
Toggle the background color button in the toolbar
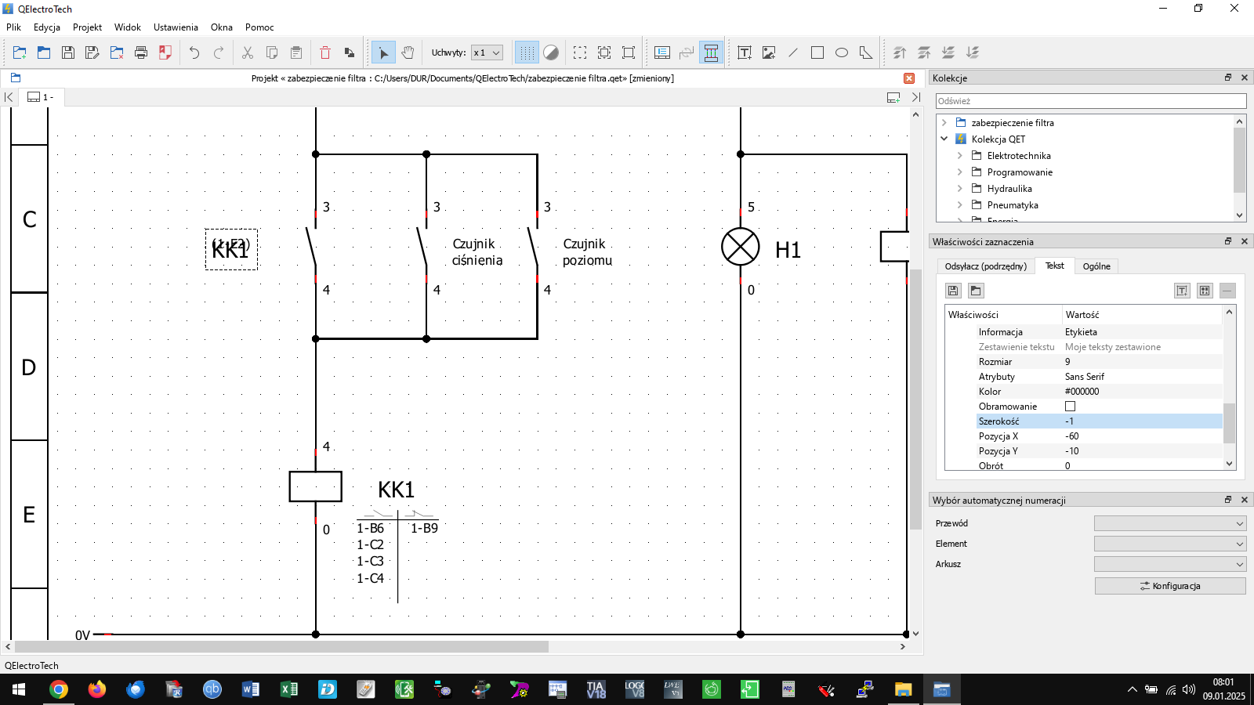551,52
